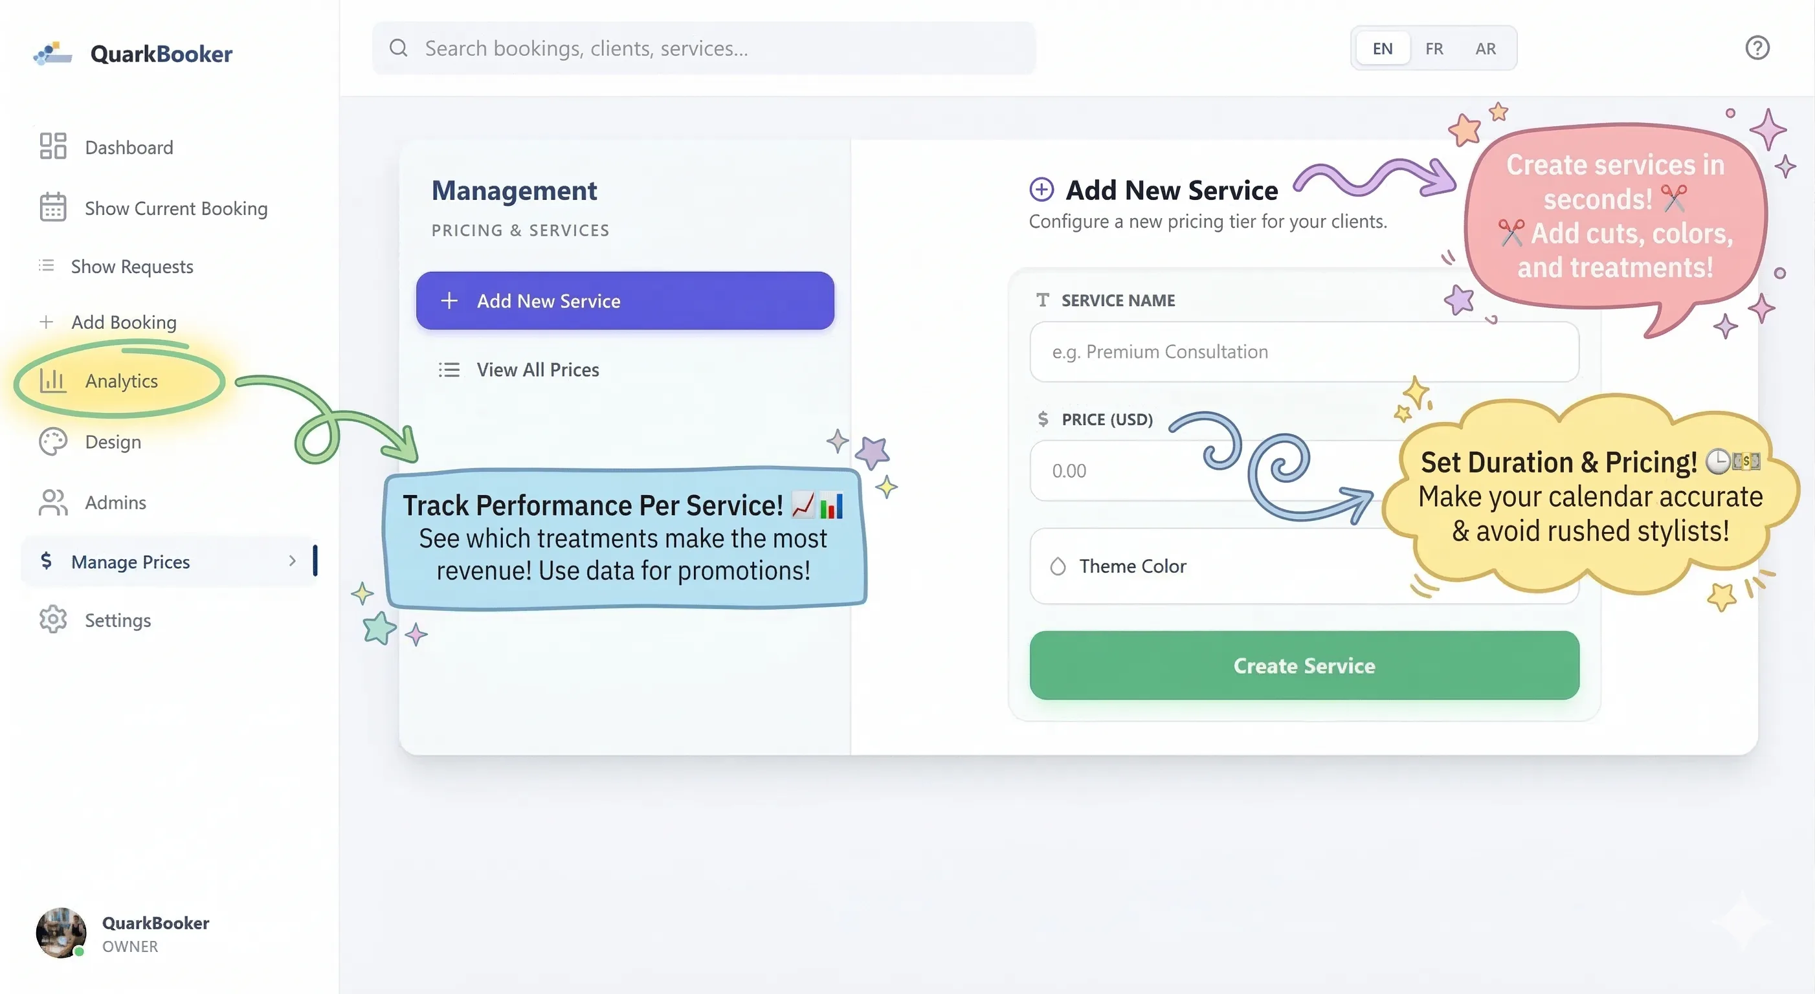This screenshot has height=994, width=1815.
Task: Open help via question mark icon
Action: click(x=1757, y=48)
